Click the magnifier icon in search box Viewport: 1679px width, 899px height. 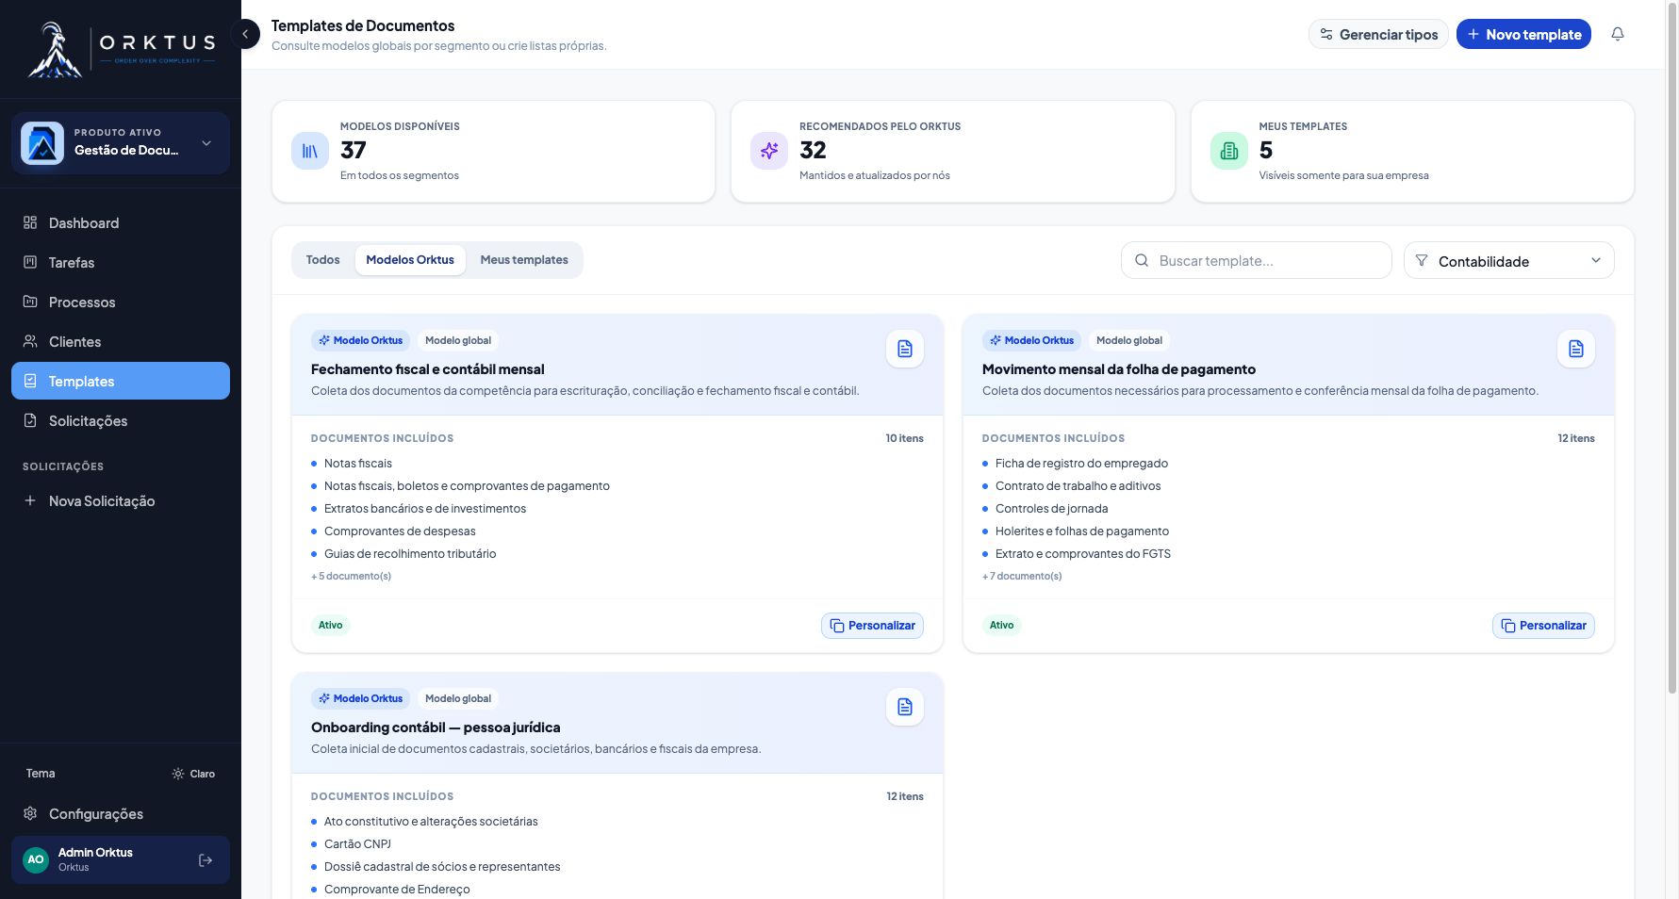[1142, 260]
